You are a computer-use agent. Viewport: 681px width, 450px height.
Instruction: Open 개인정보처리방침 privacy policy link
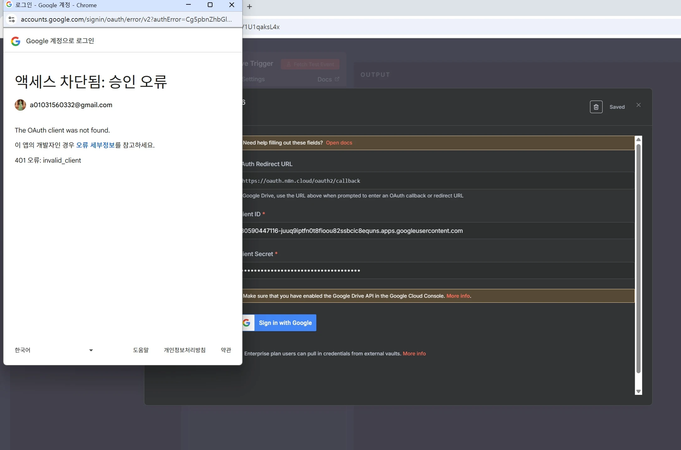click(185, 350)
